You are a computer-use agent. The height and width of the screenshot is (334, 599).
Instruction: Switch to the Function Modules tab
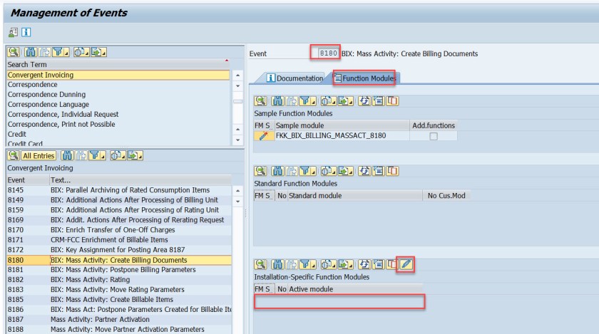click(x=365, y=78)
